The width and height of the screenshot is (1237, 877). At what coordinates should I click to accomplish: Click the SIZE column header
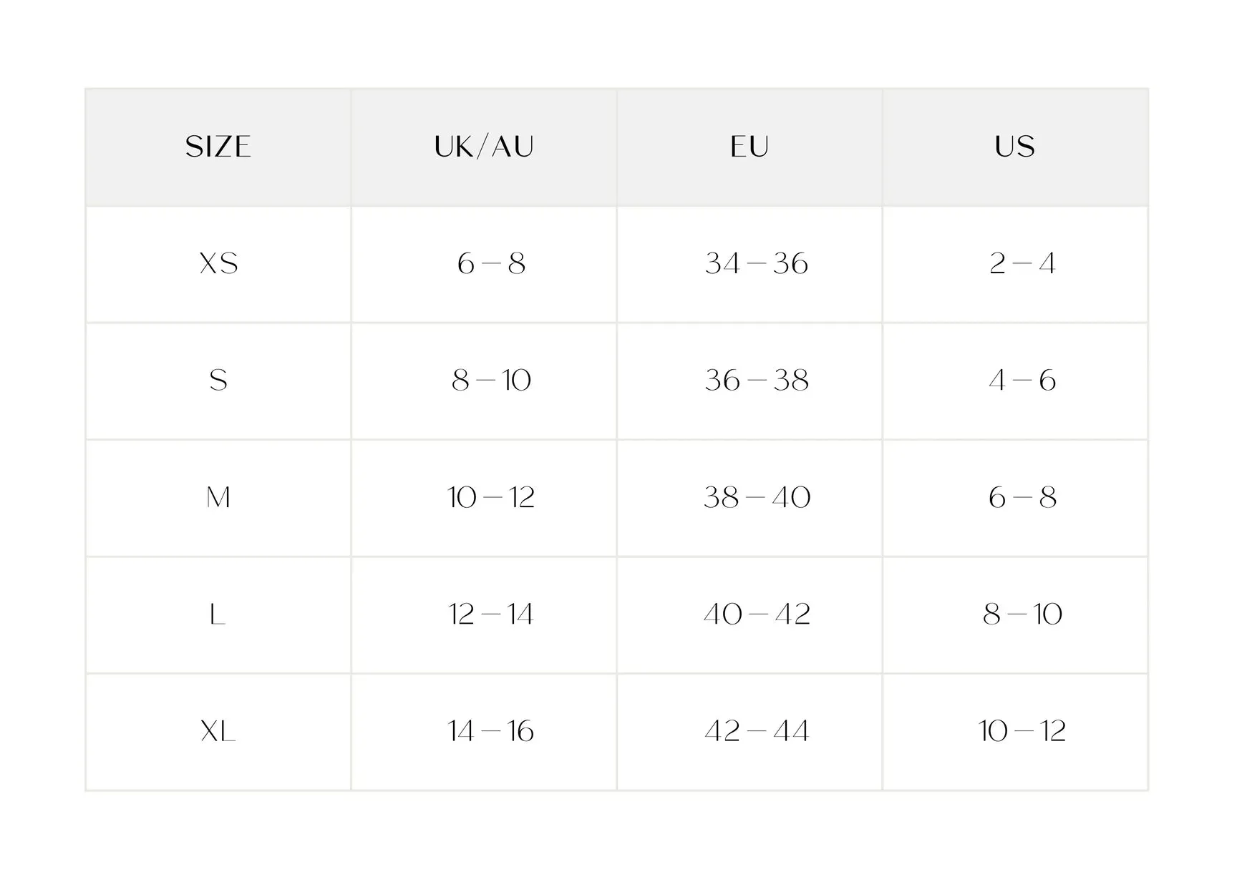[218, 147]
